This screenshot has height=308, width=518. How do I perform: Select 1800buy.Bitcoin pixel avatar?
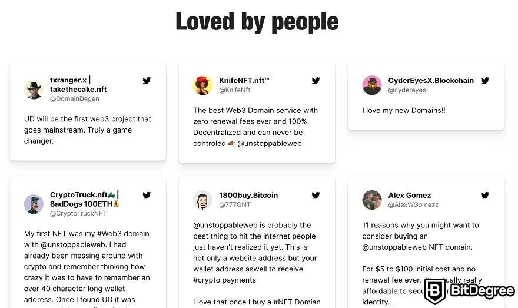click(x=203, y=200)
